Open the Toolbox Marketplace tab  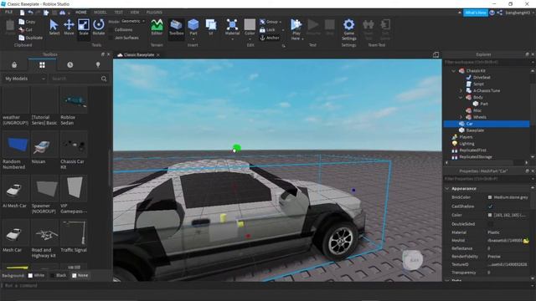tap(14, 65)
